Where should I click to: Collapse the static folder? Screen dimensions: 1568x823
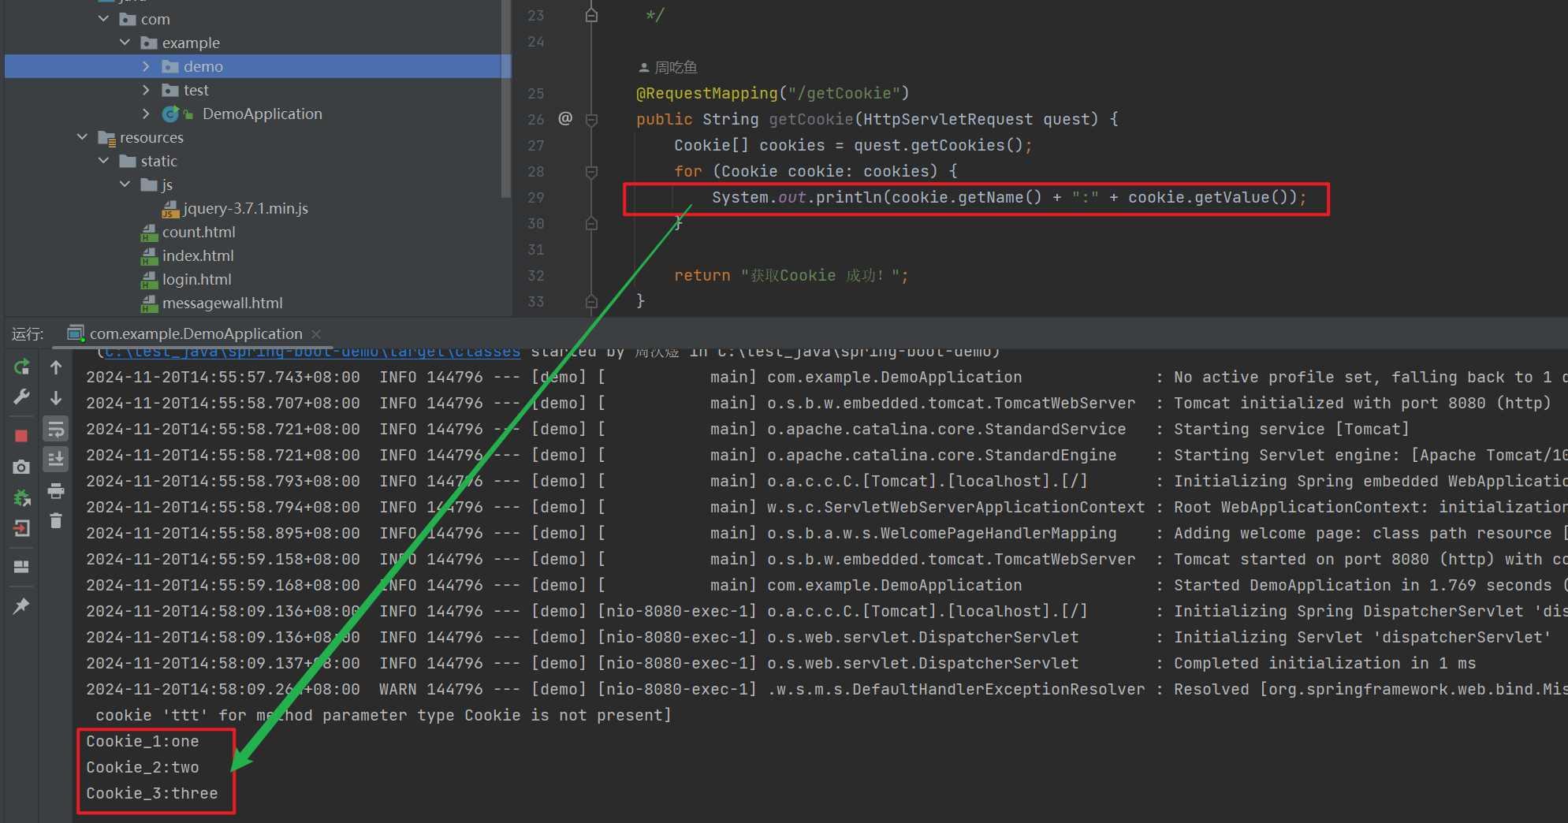(103, 160)
